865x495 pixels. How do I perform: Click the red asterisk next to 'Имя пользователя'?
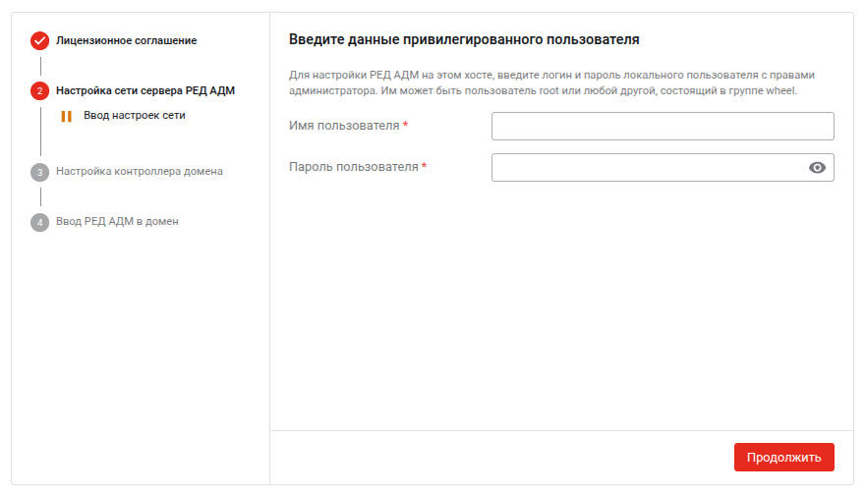(x=406, y=127)
